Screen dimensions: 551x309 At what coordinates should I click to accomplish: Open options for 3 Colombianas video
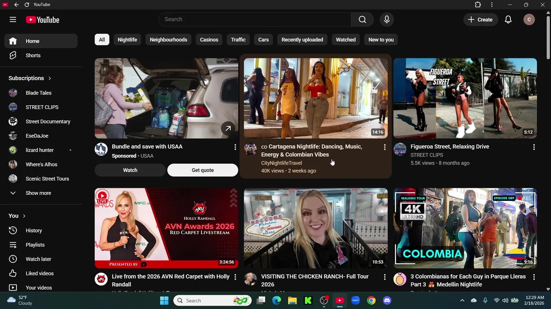pos(534,277)
